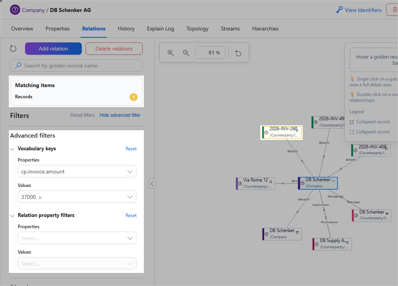
Task: Click the yellow records count badge
Action: pos(133,97)
